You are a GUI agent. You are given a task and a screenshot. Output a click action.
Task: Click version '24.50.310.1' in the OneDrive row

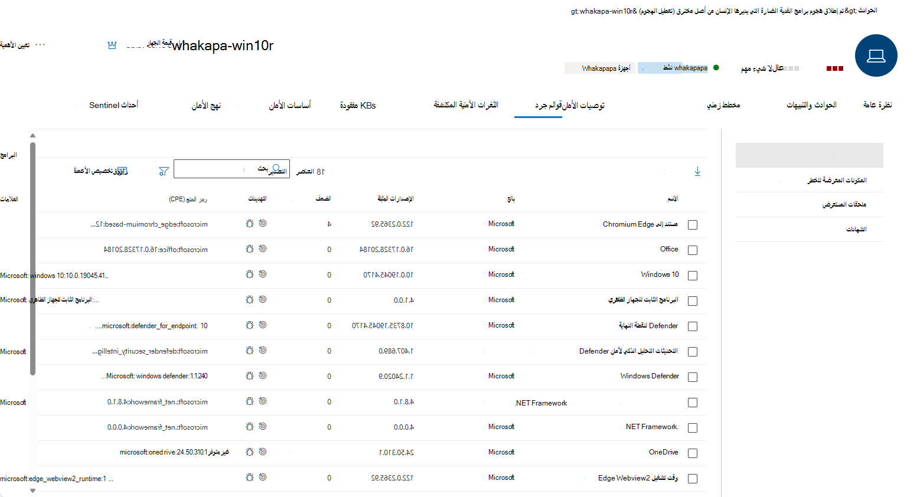tap(396, 453)
